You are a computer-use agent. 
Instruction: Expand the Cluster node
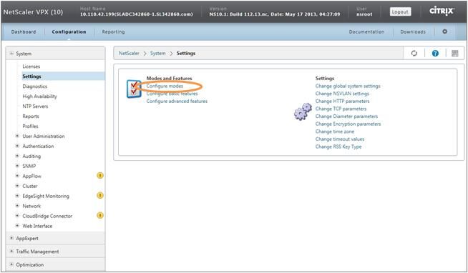17,186
